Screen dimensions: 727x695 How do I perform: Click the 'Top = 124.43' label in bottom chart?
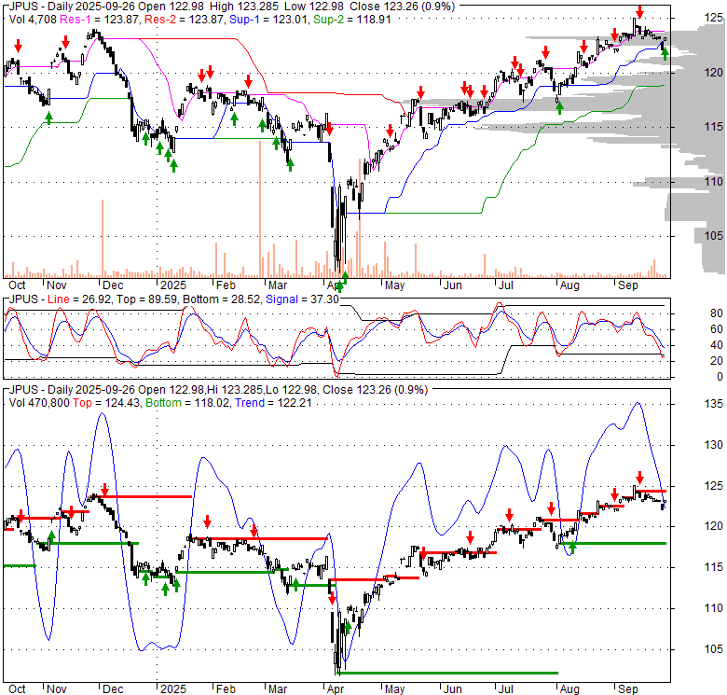pos(106,403)
